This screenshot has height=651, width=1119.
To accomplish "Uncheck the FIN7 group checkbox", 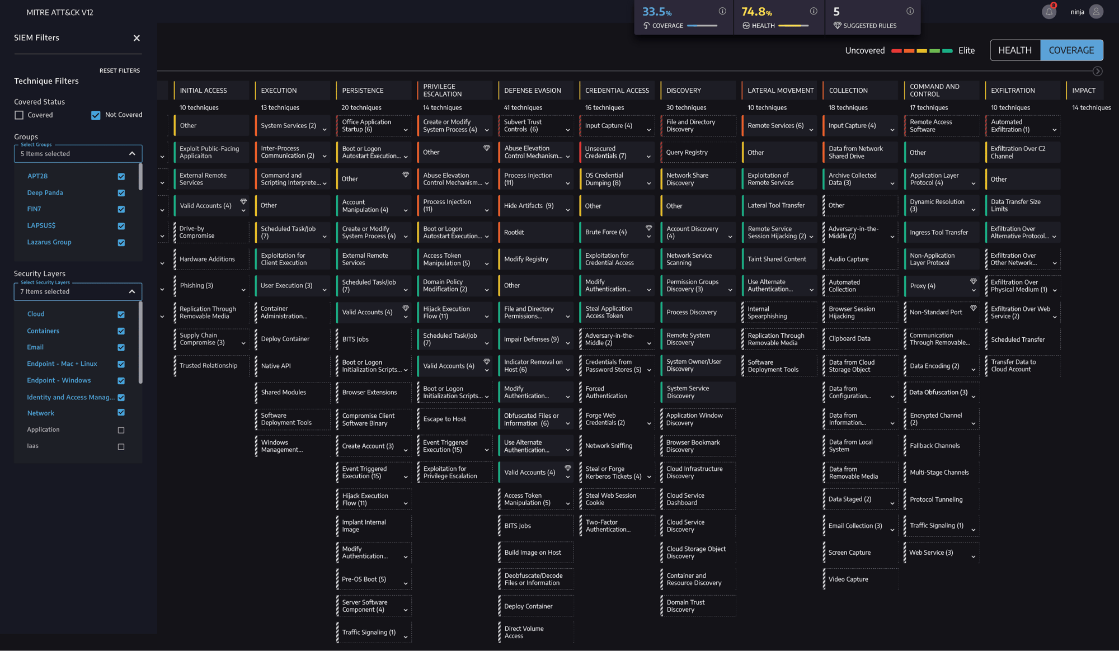I will coord(121,209).
